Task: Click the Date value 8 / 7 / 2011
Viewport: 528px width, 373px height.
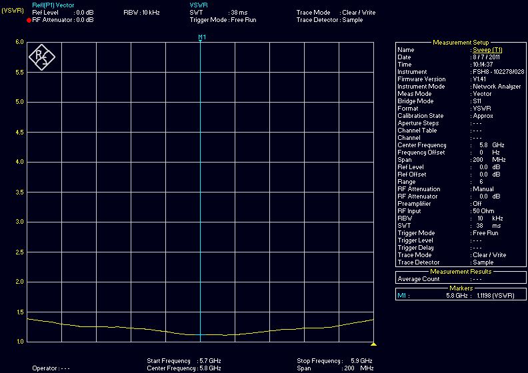Action: (x=486, y=57)
